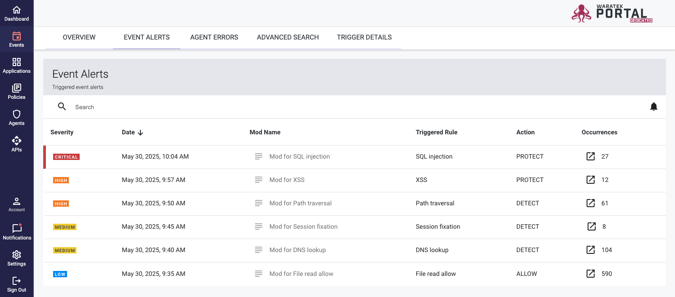Sort by the Action column header
The height and width of the screenshot is (297, 675).
point(526,132)
